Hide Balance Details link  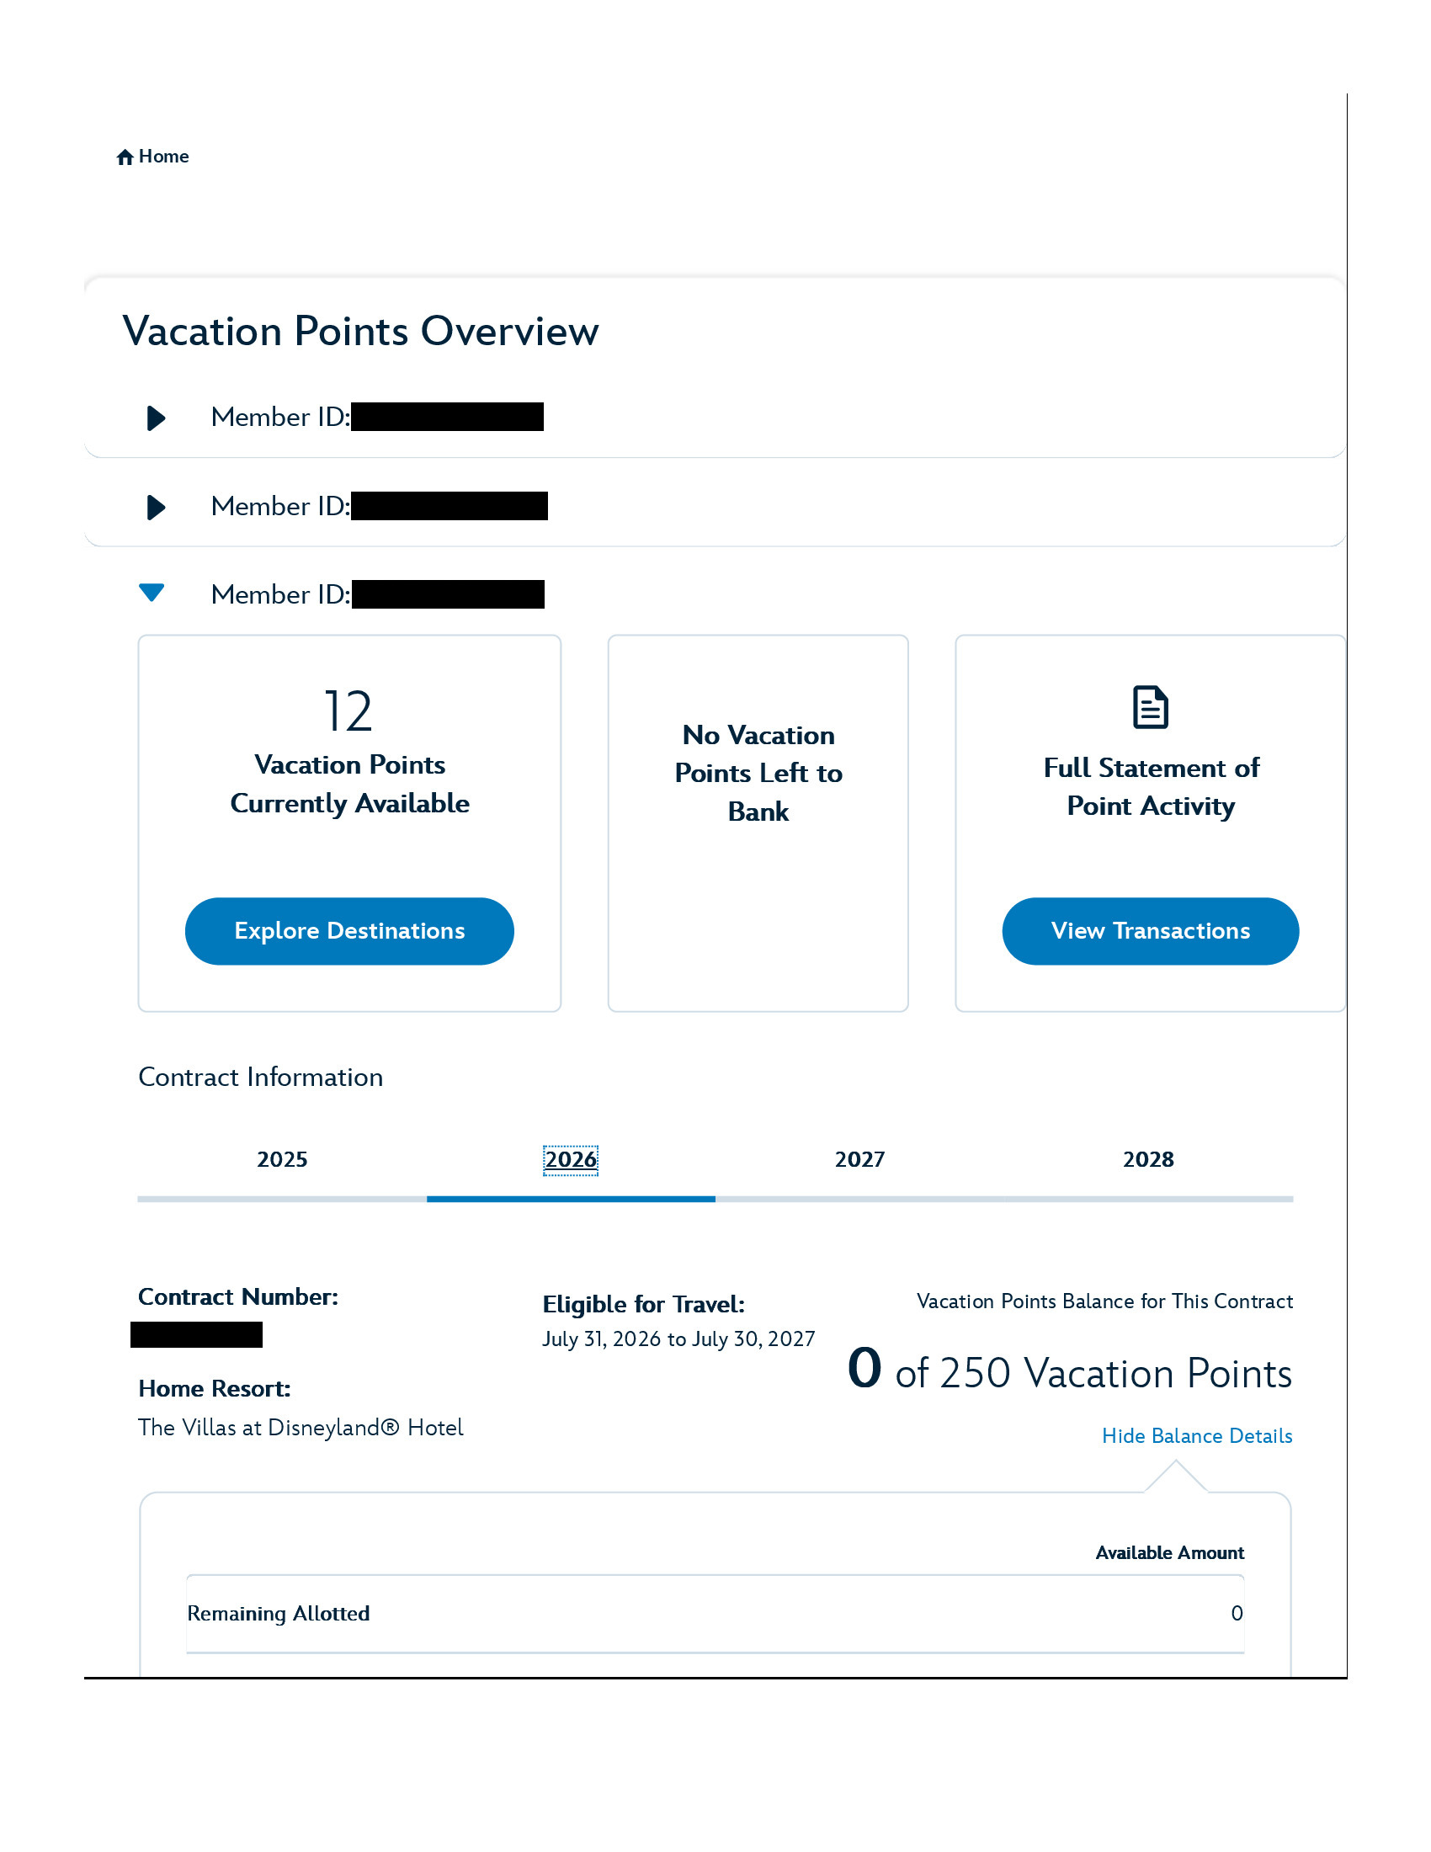coord(1196,1435)
